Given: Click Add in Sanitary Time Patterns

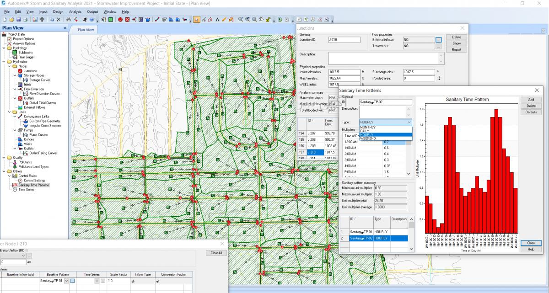Looking at the screenshot, I should click(x=531, y=100).
